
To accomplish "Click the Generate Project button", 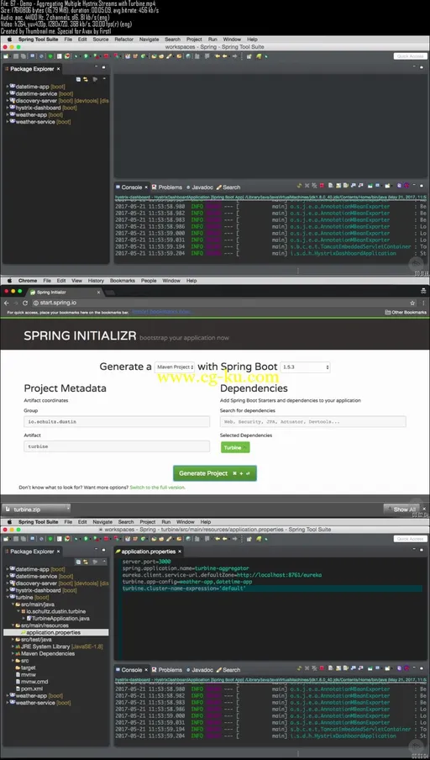I will 214,473.
